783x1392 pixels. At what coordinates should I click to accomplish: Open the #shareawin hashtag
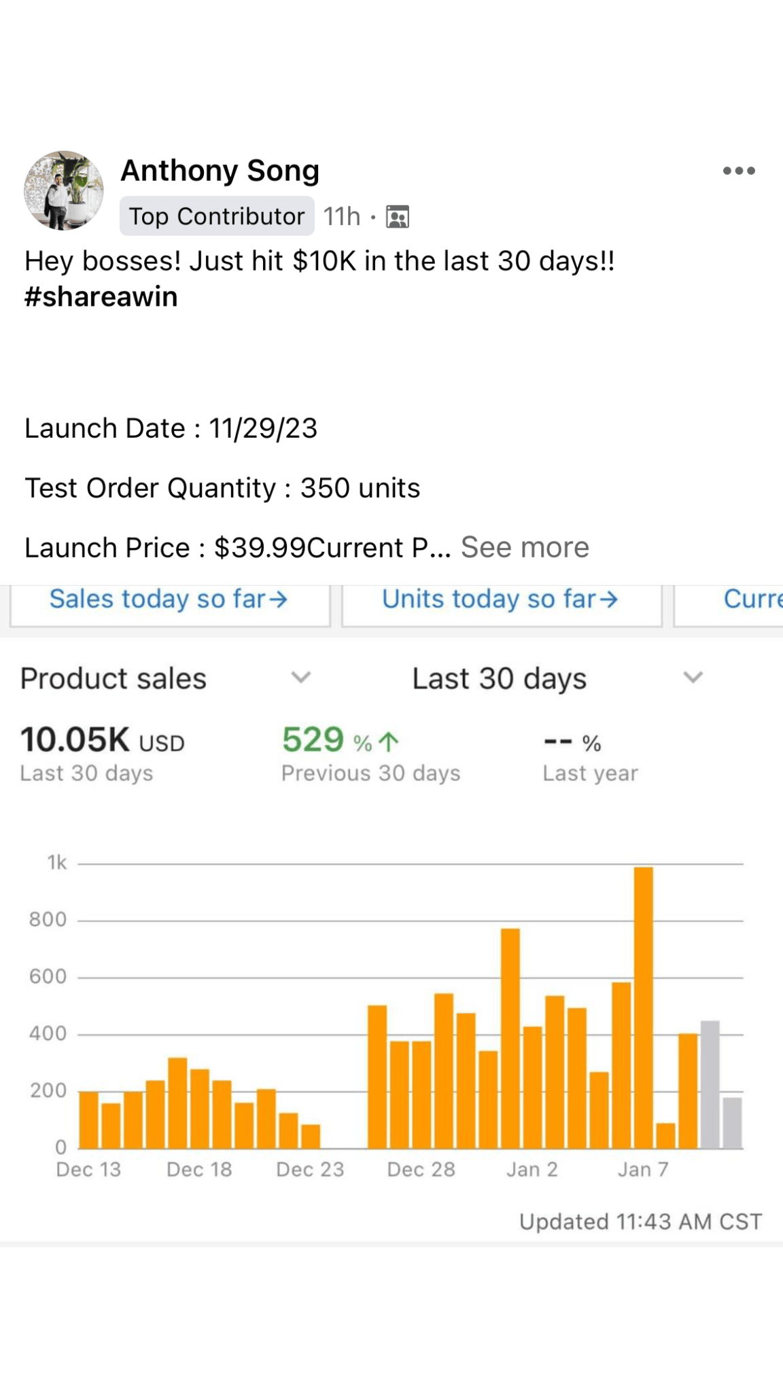(x=101, y=297)
